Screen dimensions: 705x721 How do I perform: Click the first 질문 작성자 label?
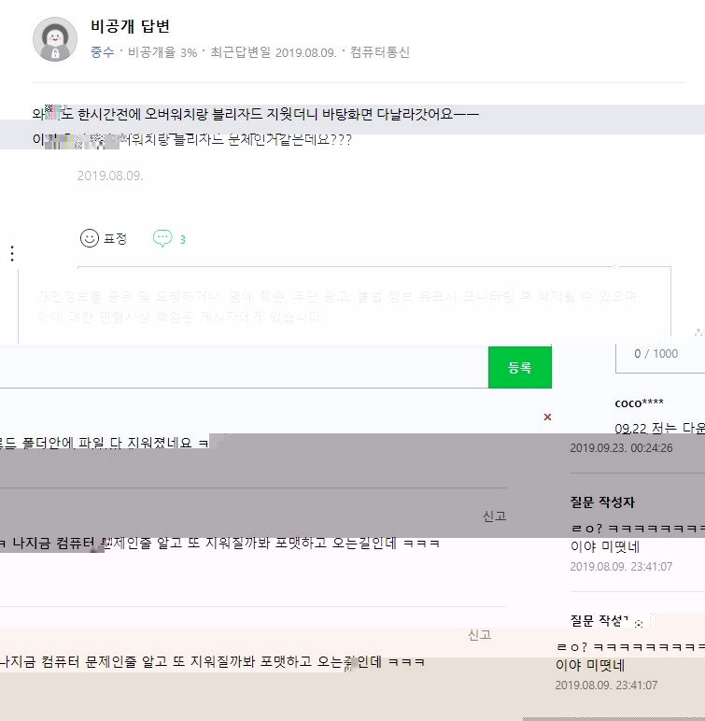[602, 502]
